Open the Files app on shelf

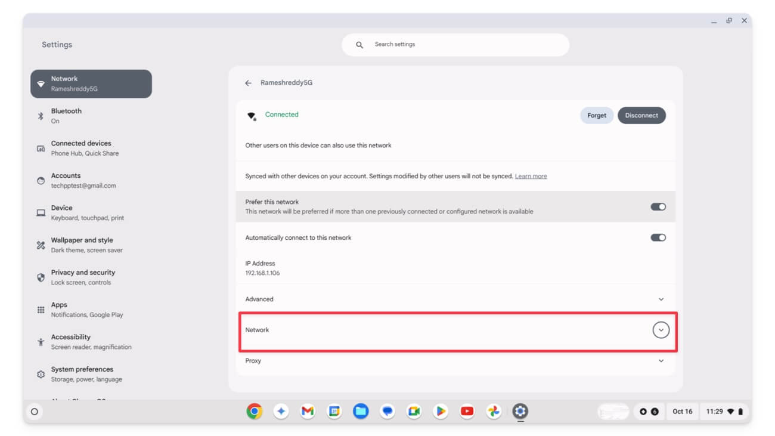(361, 411)
